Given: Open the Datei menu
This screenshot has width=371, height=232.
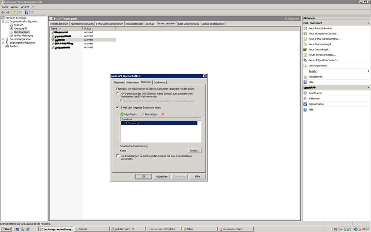Looking at the screenshot, I should pos(5,7).
